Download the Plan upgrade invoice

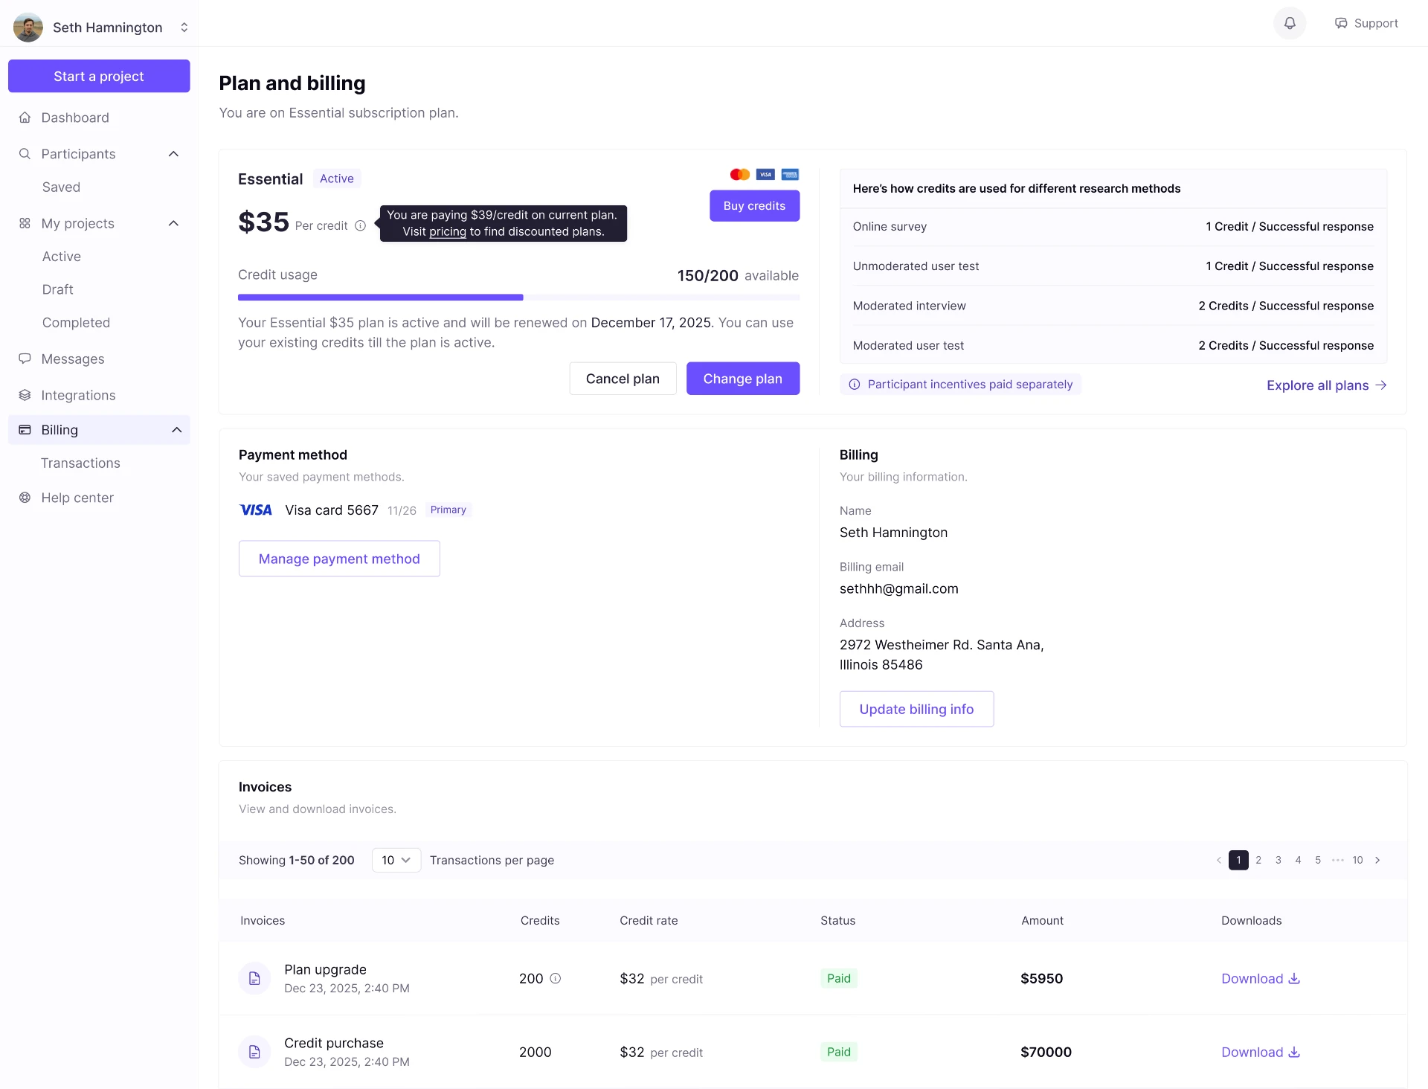(x=1260, y=978)
